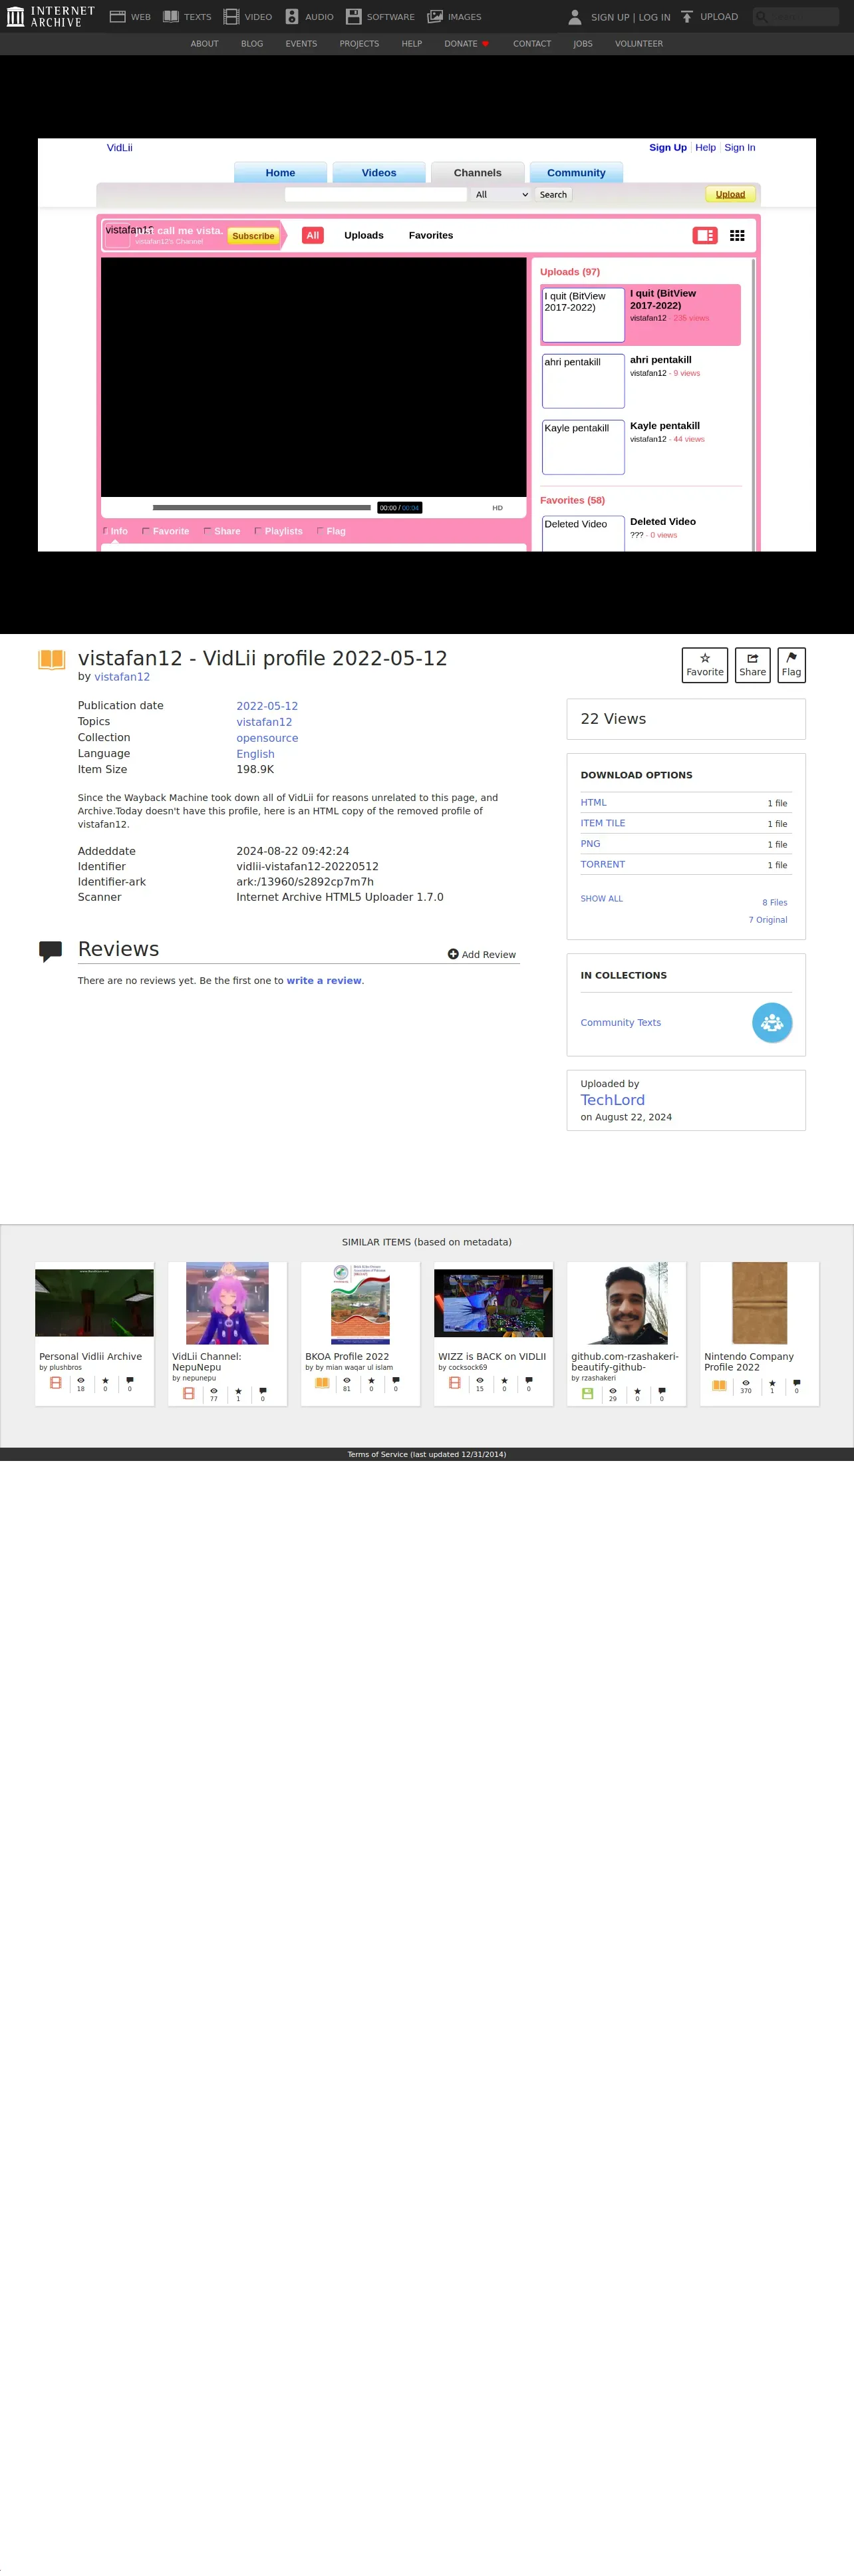854x2576 pixels.
Task: Click the vistafan12 channel avatar
Action: (117, 235)
